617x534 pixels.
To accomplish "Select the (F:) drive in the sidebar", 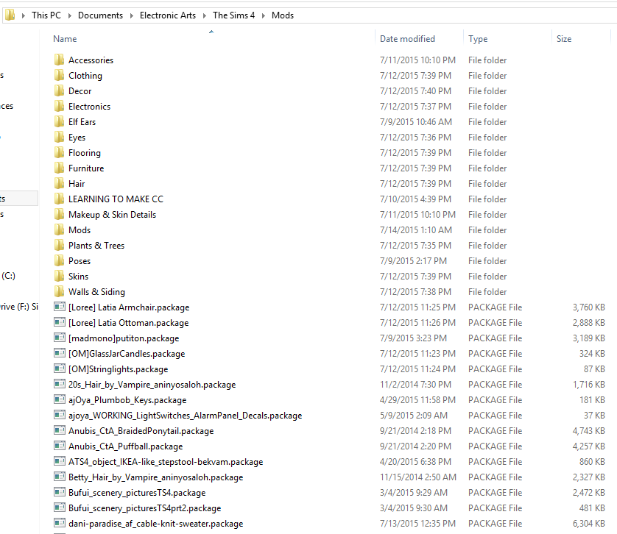I will pyautogui.click(x=19, y=307).
